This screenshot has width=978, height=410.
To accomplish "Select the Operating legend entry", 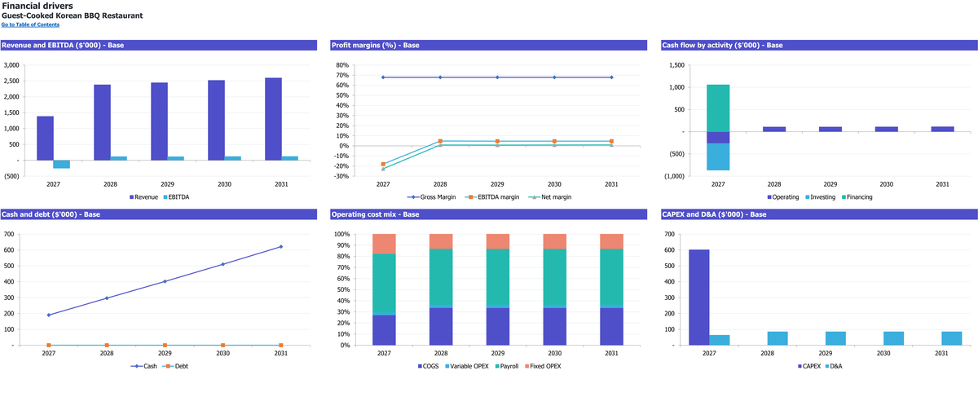I will click(x=782, y=197).
